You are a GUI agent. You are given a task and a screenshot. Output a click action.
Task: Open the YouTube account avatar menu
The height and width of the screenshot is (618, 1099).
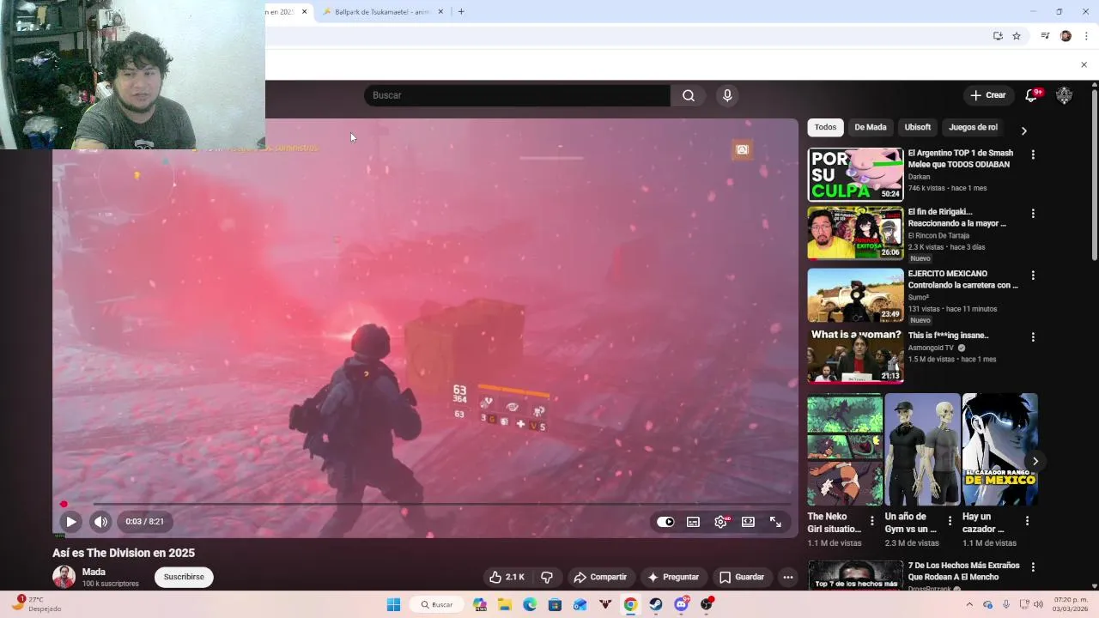click(1065, 95)
